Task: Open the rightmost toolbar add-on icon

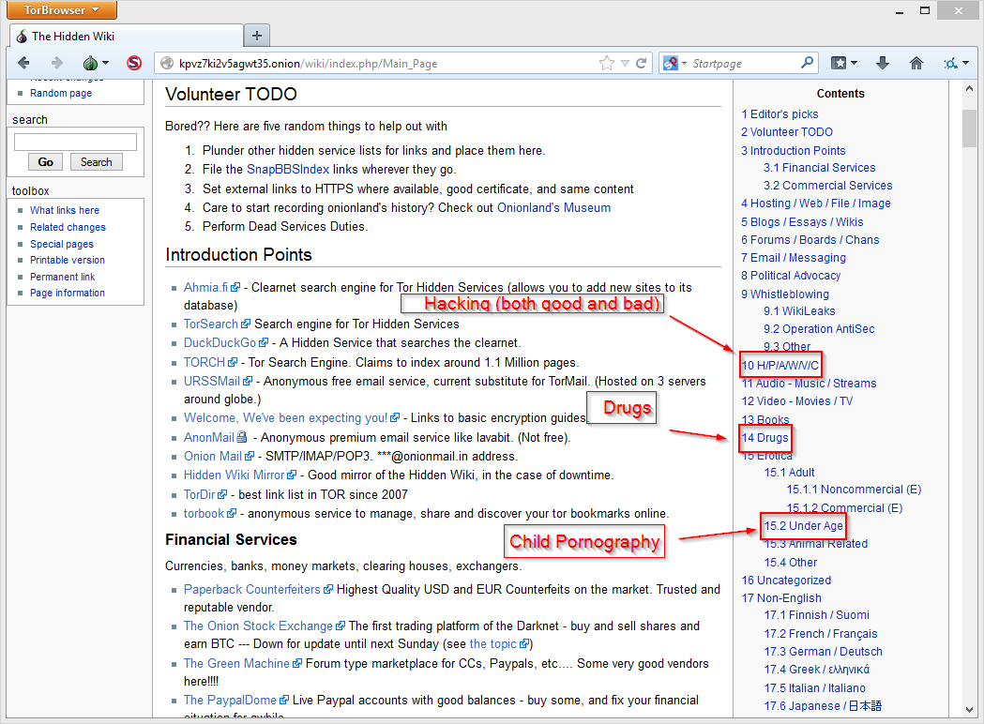Action: pyautogui.click(x=957, y=64)
